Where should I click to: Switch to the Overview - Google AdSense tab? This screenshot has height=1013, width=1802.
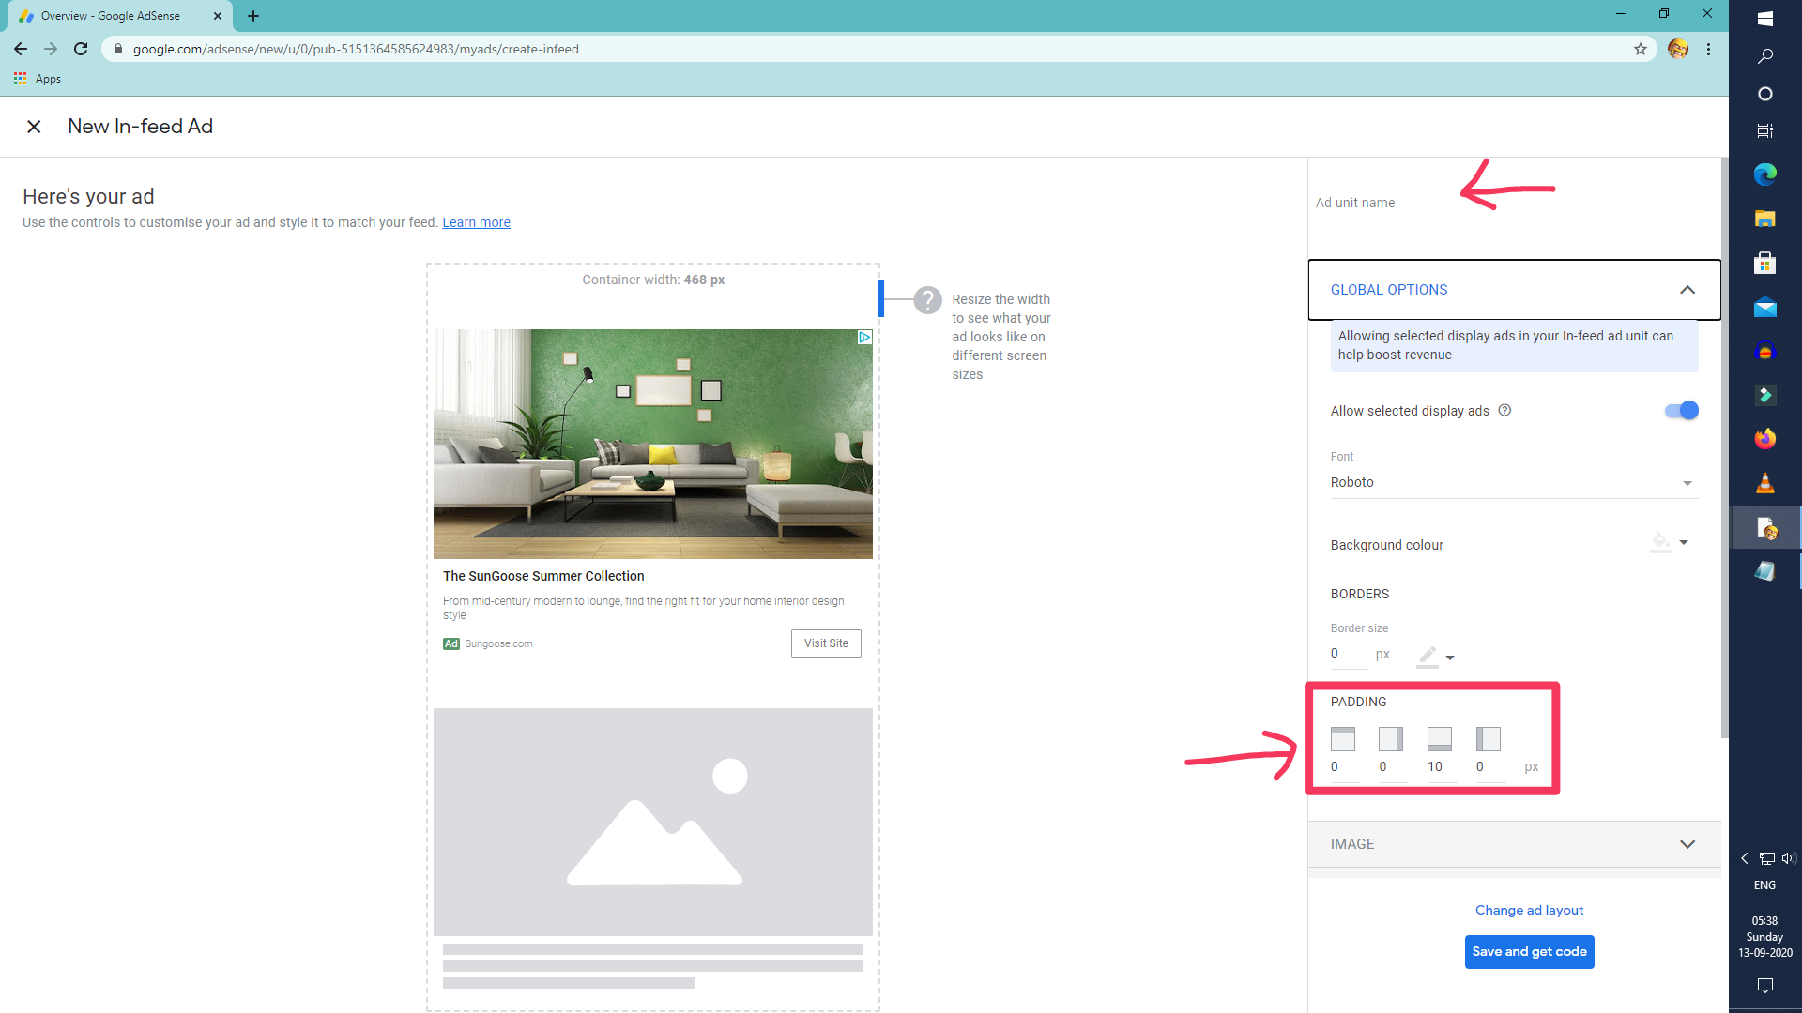tap(111, 16)
